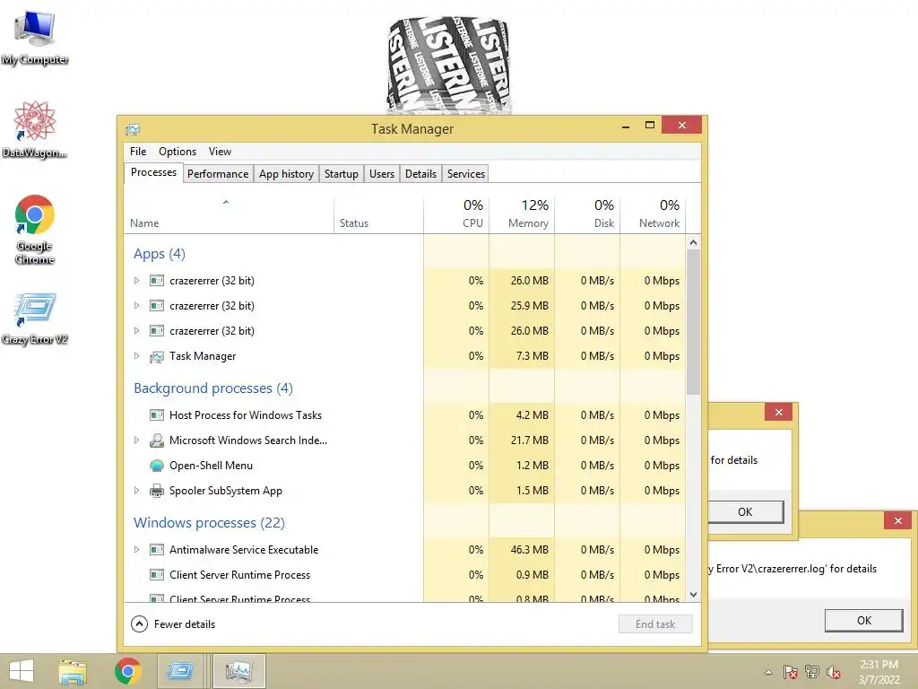Switch to the Users tab
918x689 pixels.
(382, 174)
